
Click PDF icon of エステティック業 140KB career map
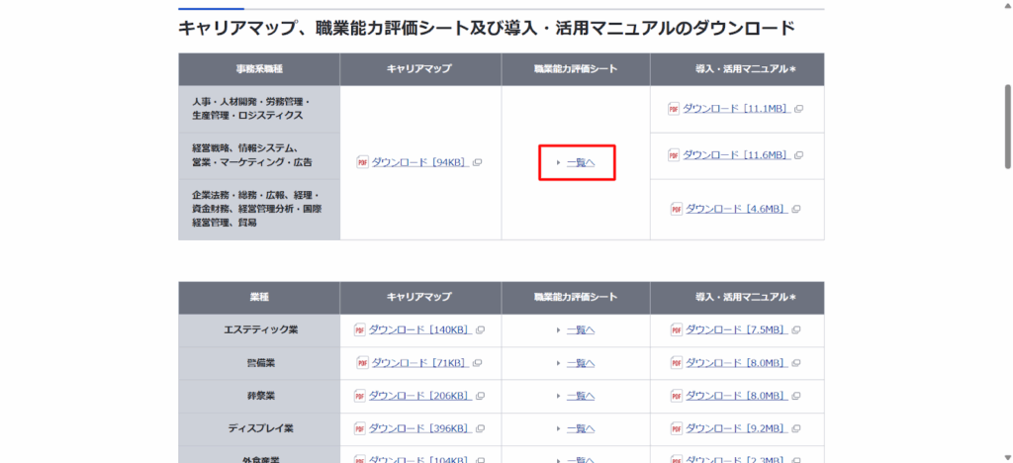361,329
